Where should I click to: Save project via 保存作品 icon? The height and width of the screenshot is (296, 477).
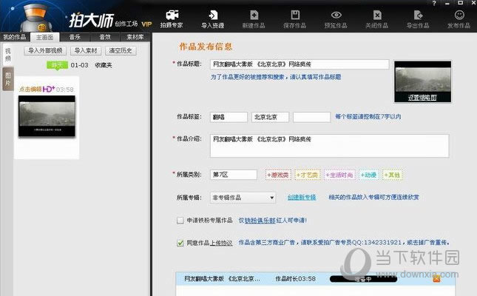point(295,18)
